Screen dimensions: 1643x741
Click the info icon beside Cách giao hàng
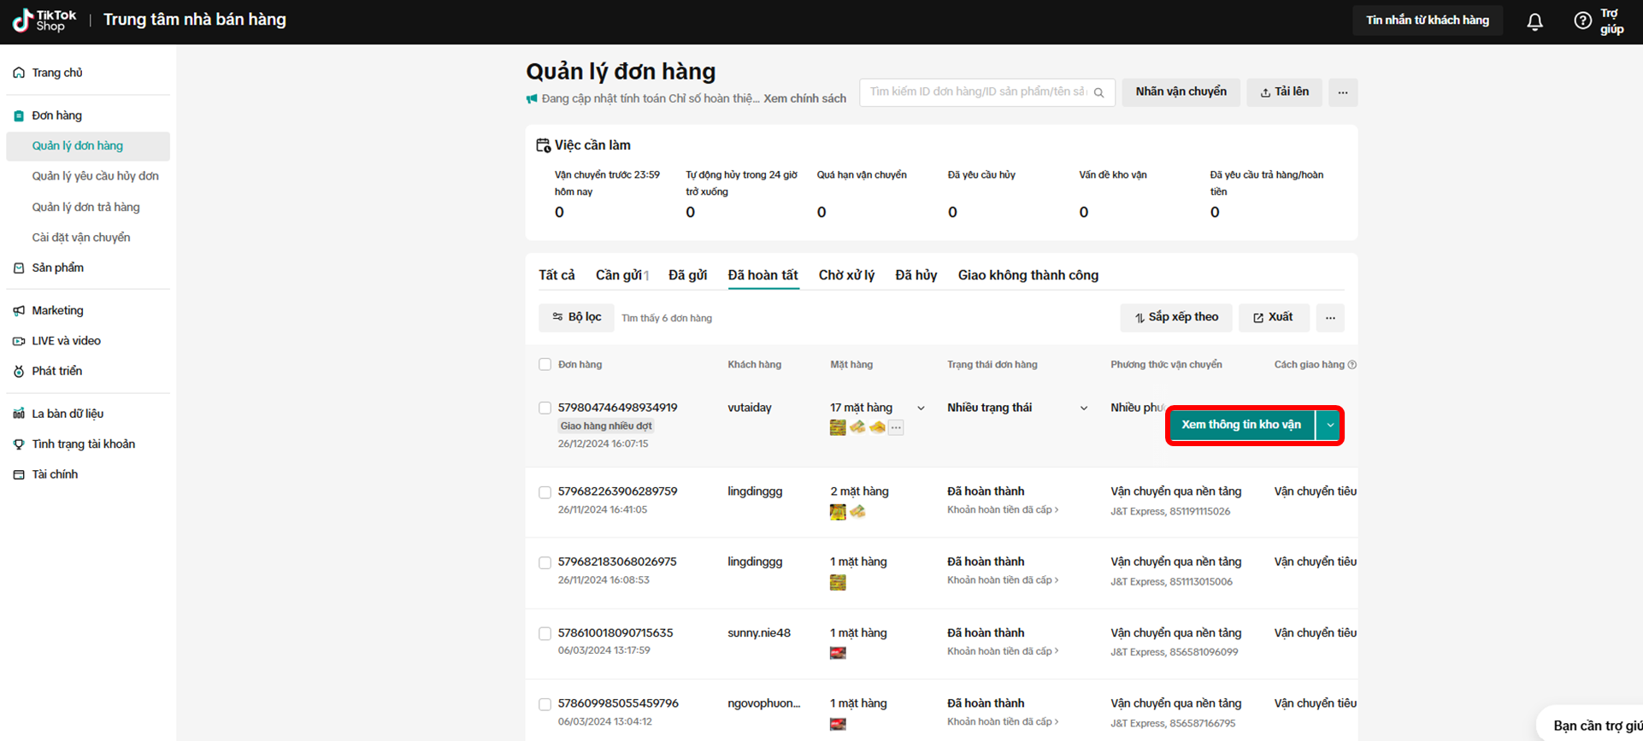(1351, 365)
